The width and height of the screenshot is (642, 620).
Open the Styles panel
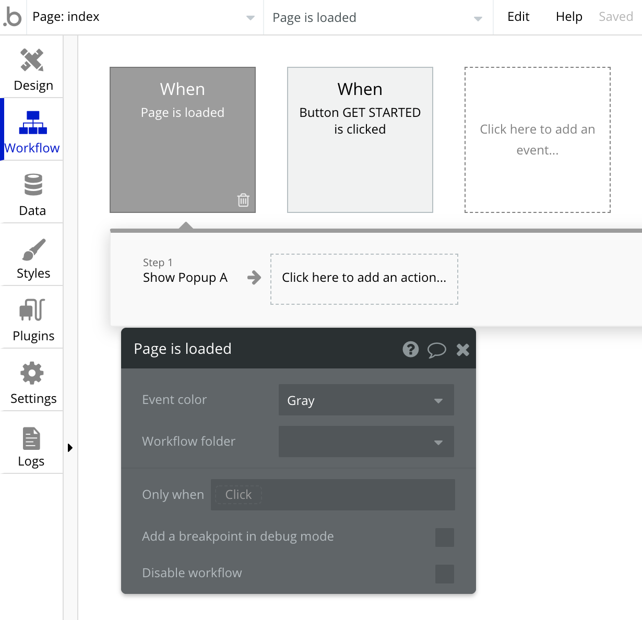pyautogui.click(x=32, y=255)
